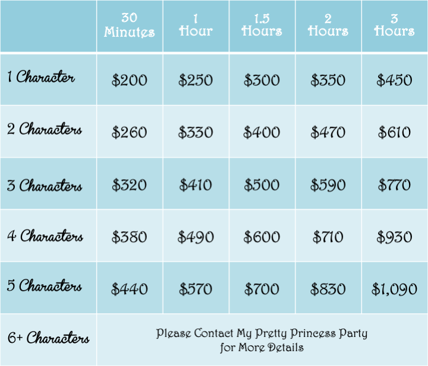Click the 1.5 Hours column header

(262, 25)
